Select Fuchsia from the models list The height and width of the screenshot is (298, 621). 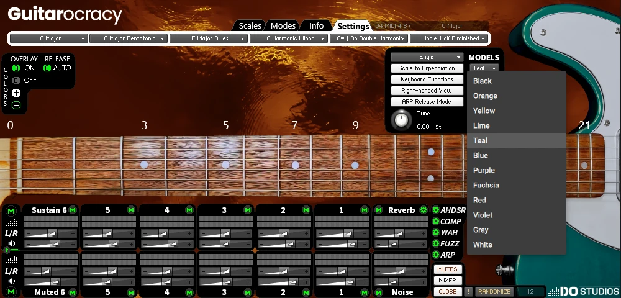(517, 185)
